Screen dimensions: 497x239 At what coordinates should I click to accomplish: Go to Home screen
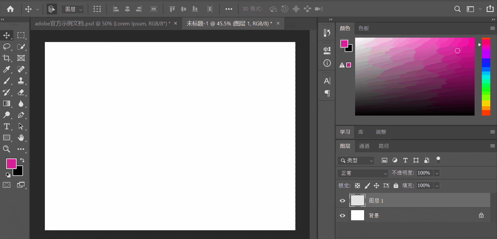coord(10,9)
